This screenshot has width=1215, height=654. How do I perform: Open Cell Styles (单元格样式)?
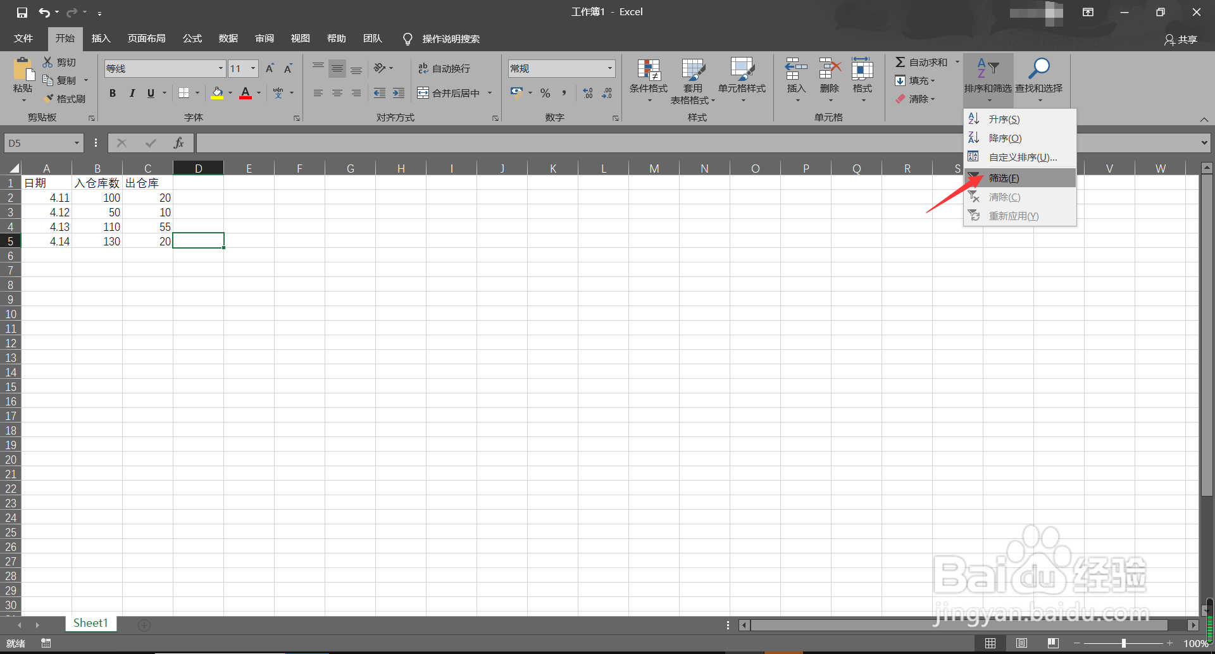(742, 82)
